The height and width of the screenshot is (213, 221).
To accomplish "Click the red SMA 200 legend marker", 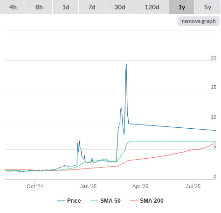I will (x=134, y=201).
